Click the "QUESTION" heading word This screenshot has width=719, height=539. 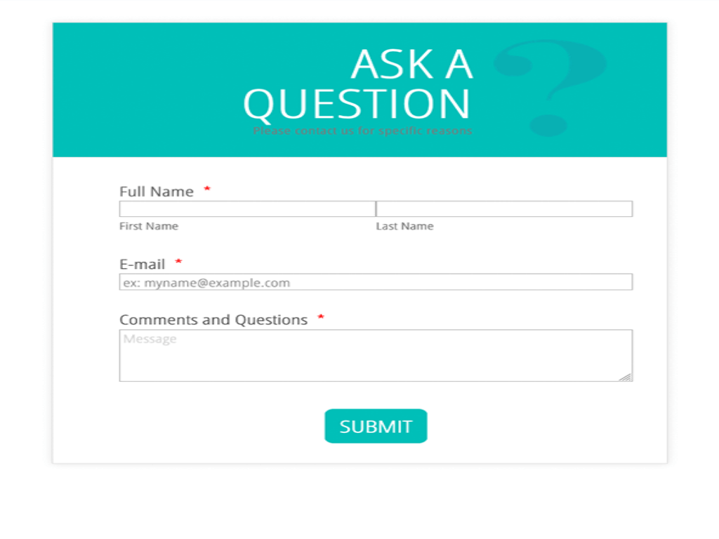pos(357,104)
